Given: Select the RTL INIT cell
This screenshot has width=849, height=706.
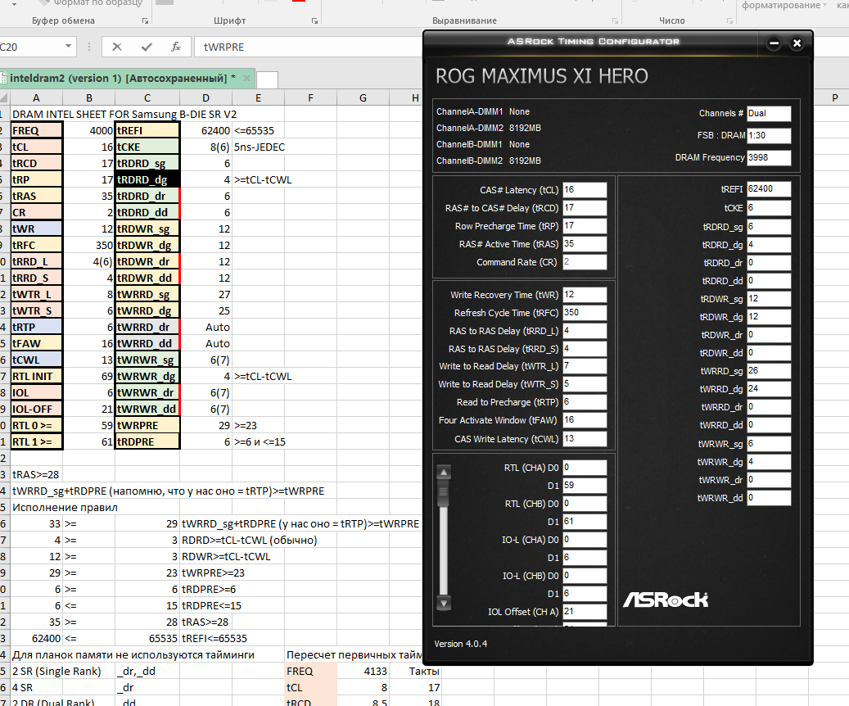Looking at the screenshot, I should 36,377.
